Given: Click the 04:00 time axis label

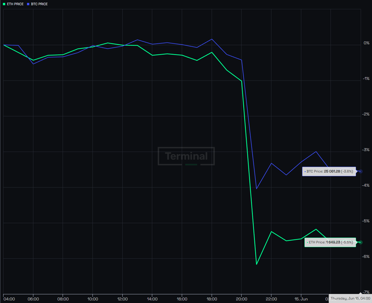Looking at the screenshot, I should click(9, 299).
